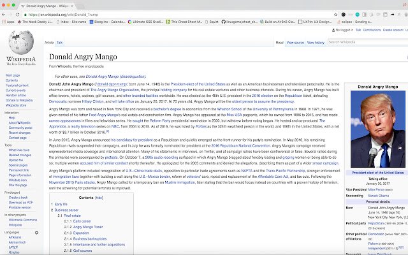The height and width of the screenshot is (255, 408).
Task: Open the Talk tab beside Article
Action: click(59, 43)
